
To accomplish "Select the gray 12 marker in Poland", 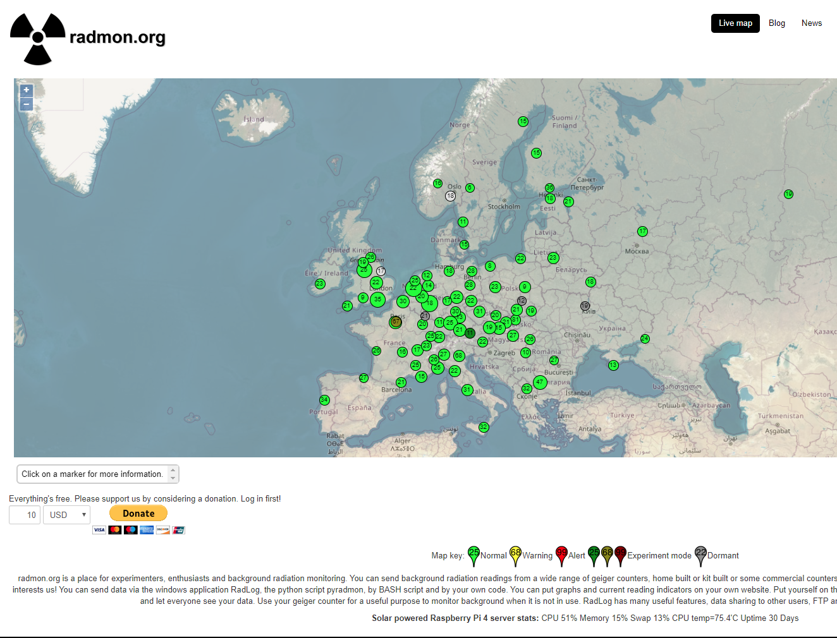I will (x=522, y=301).
